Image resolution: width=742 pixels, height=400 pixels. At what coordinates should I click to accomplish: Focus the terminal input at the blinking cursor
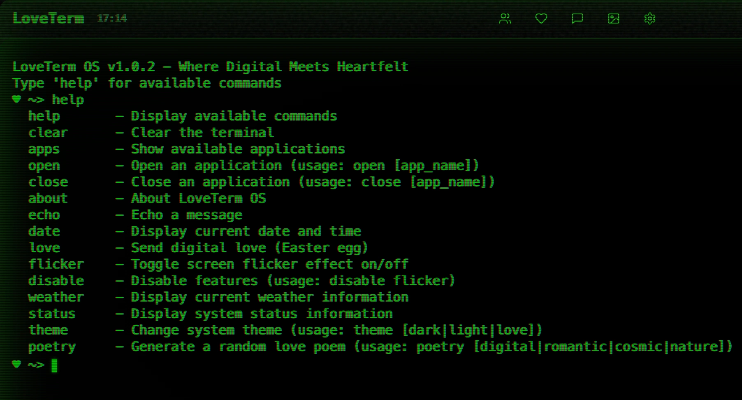pos(54,365)
